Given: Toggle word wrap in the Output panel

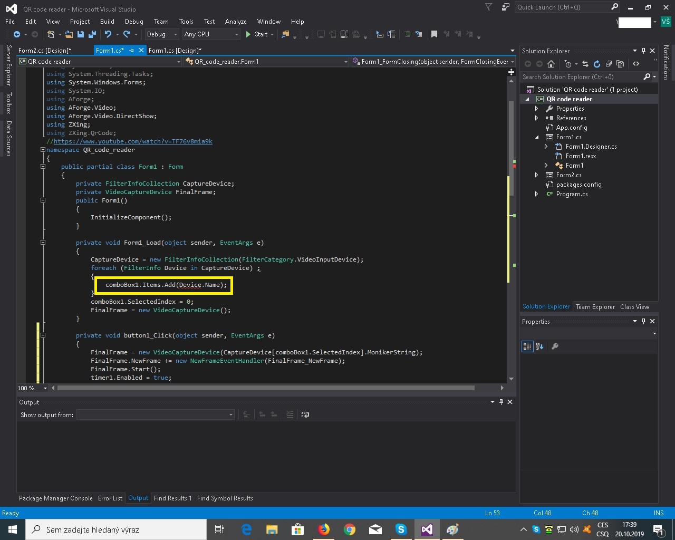Looking at the screenshot, I should click(305, 415).
